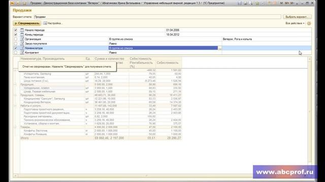Click the start date value 01.04.2006
Screen dimensions: 325x182
[x=173, y=30]
